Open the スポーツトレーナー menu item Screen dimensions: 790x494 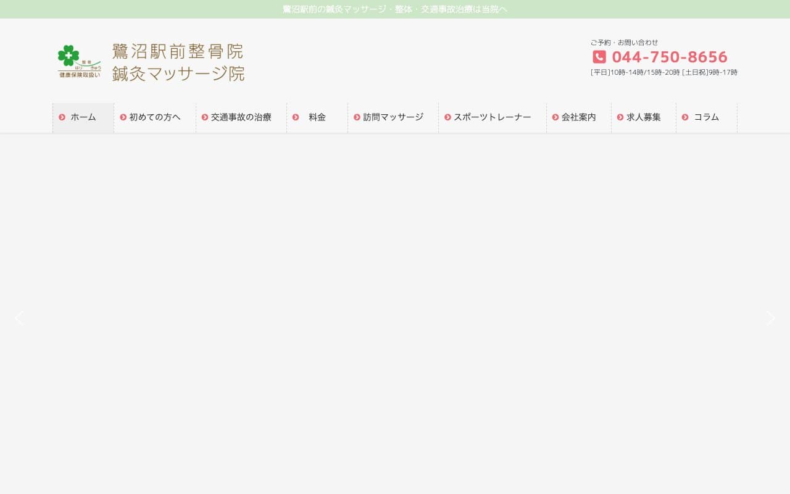pos(493,117)
